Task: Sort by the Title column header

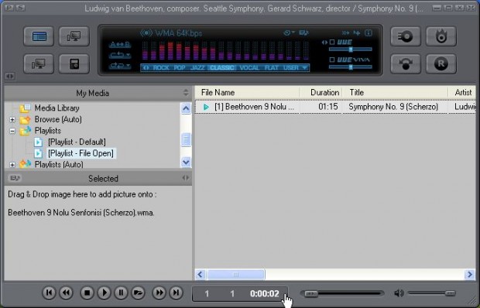Action: click(x=395, y=92)
